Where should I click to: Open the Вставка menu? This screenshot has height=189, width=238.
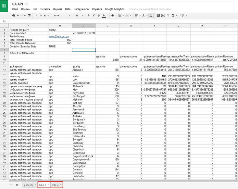45,9
